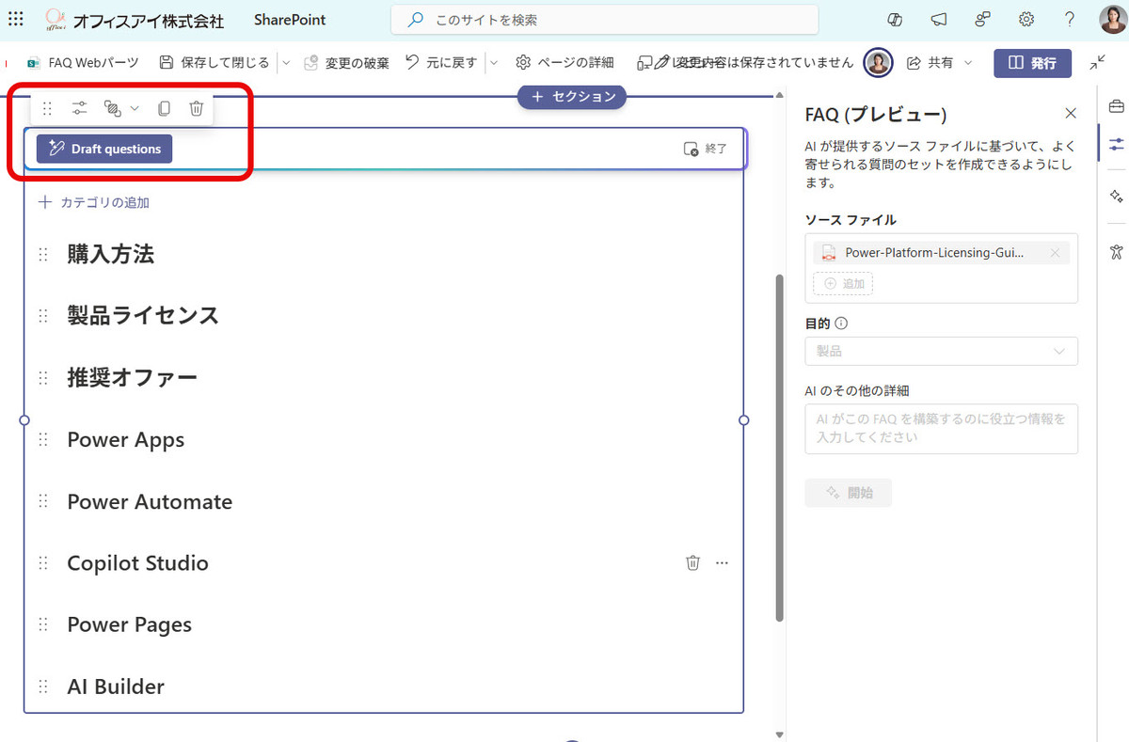Click ＋ カテゴリの追加
The image size is (1129, 742).
point(93,202)
